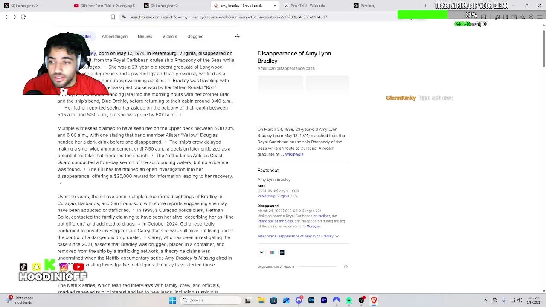The width and height of the screenshot is (546, 307).
Task: Open a new tab with plus button
Action: (425, 6)
